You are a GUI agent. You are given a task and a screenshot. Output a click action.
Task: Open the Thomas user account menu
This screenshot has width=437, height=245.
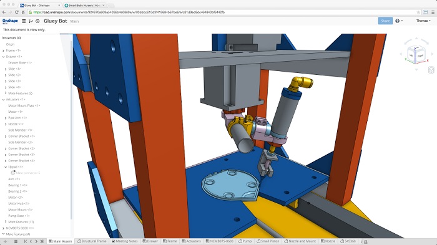coord(423,21)
